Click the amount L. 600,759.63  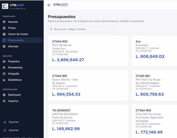(x=150, y=94)
